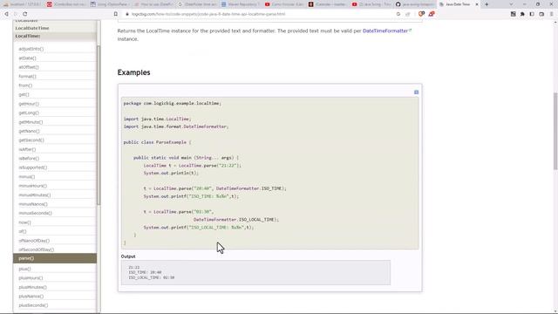Open minusNanos() in sidebar

click(33, 204)
